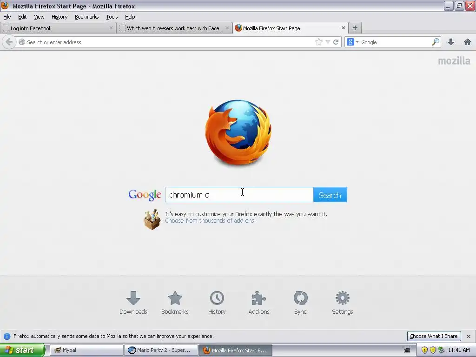The width and height of the screenshot is (476, 357).
Task: Open Bookmarks star on the start page
Action: click(175, 302)
